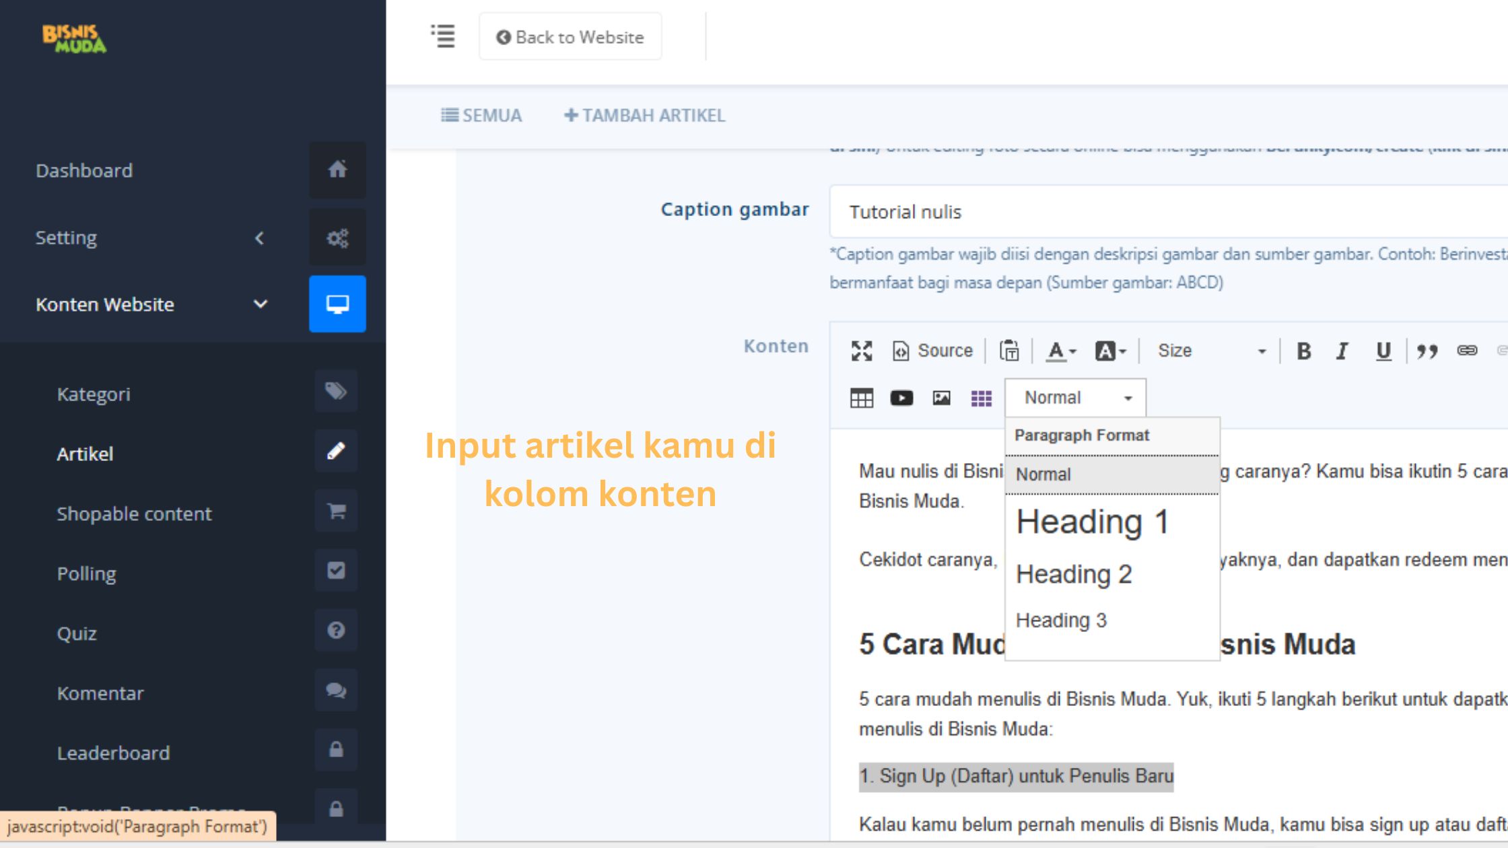Insert a table with the table icon
The image size is (1508, 848).
tap(862, 398)
